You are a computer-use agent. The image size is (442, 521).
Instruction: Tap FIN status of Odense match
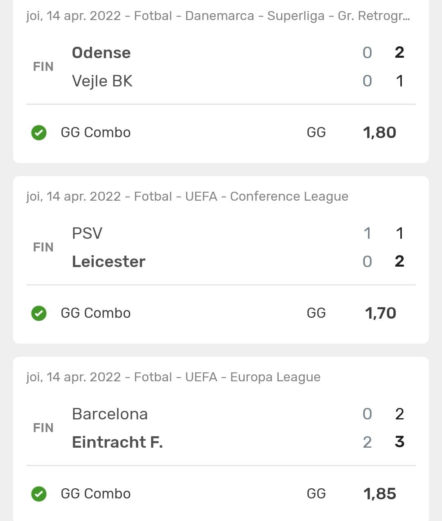(43, 67)
